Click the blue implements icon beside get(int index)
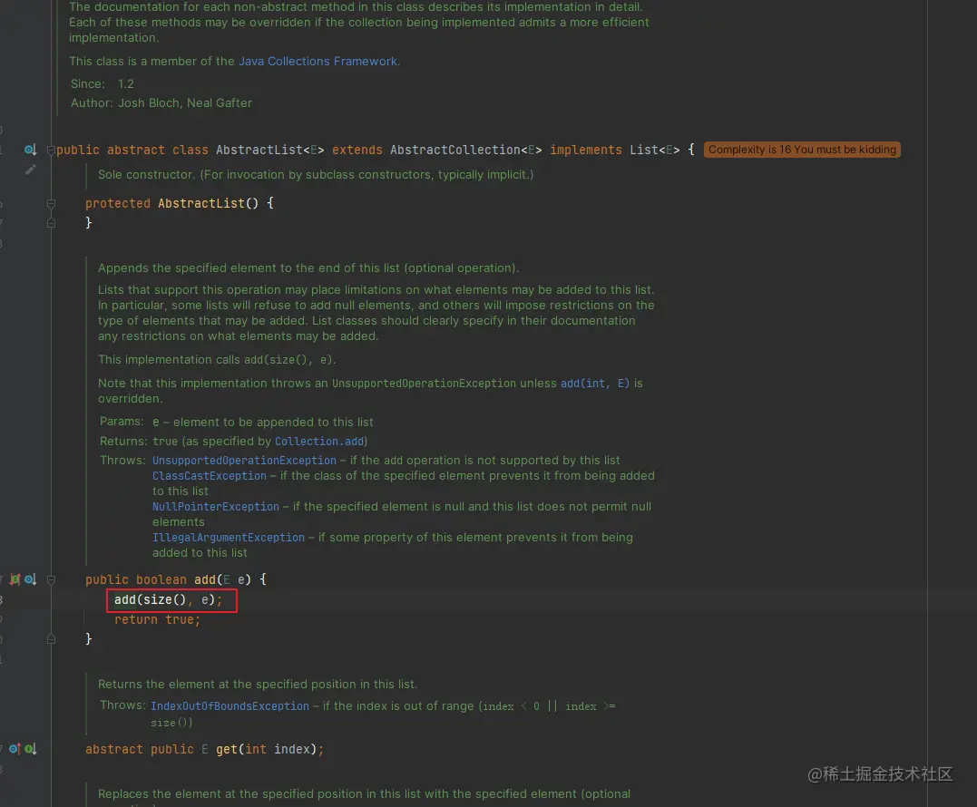 tap(15, 748)
